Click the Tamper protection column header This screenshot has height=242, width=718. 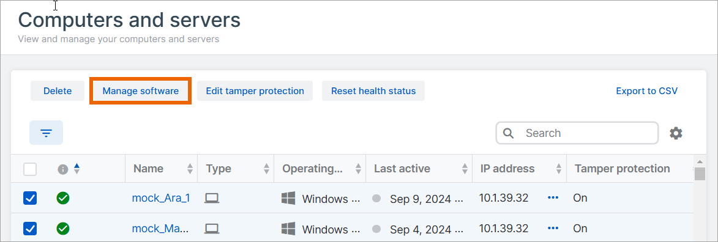tap(623, 168)
